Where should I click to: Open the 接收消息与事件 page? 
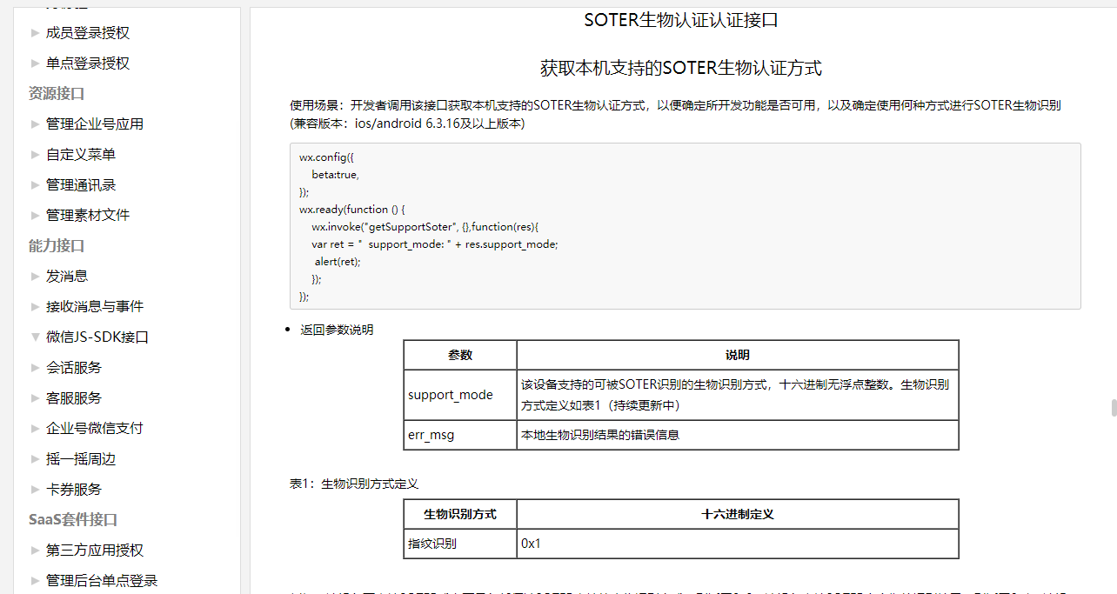point(95,307)
